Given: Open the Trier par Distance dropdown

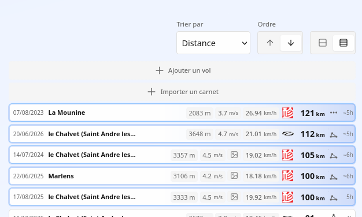Looking at the screenshot, I should pyautogui.click(x=213, y=43).
